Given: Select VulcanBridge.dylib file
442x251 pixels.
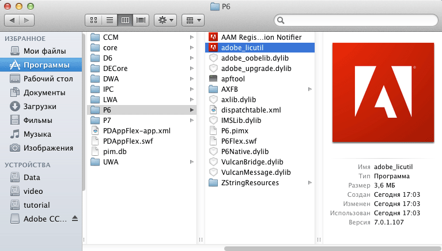Looking at the screenshot, I should point(260,162).
